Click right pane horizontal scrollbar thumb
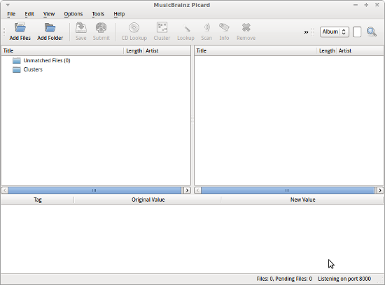 [288, 190]
